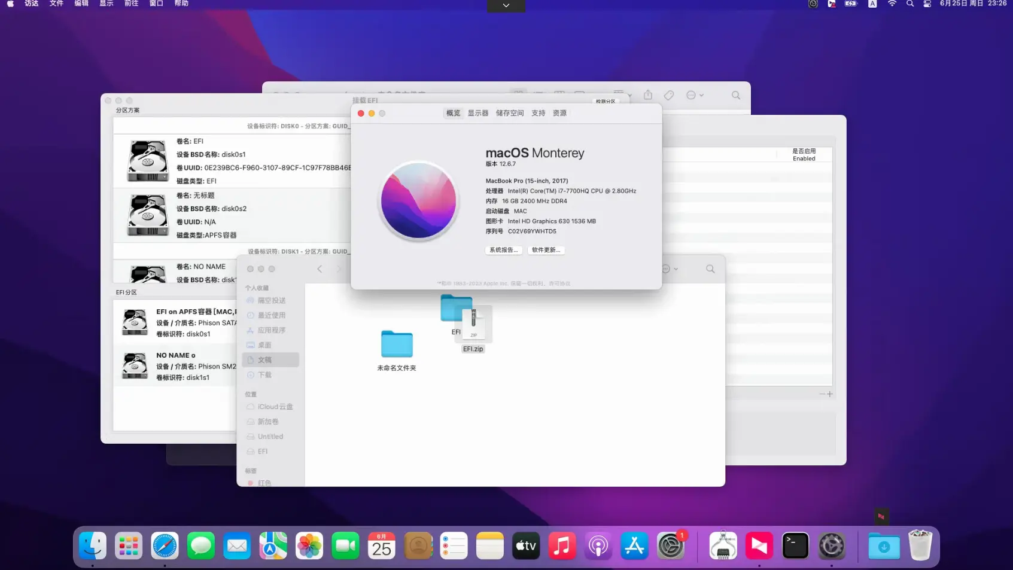The height and width of the screenshot is (570, 1013).
Task: Expand the more actions dropdown in back Finder toolbar
Action: click(694, 95)
